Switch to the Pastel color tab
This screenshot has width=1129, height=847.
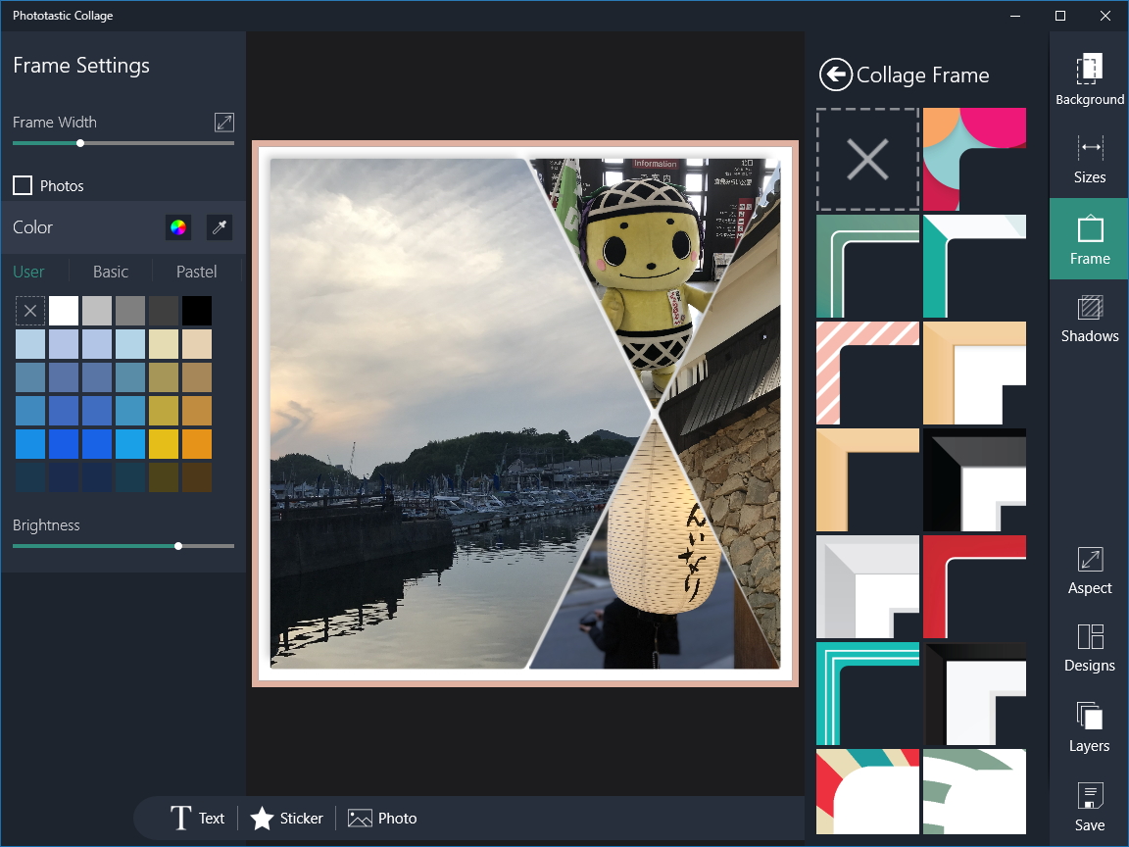[x=196, y=272]
